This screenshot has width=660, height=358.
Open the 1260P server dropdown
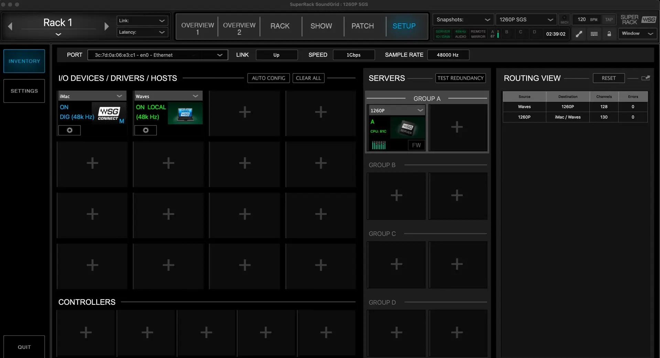coord(396,110)
